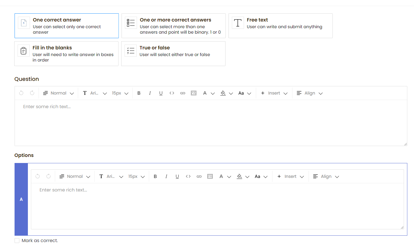Viewport: 414px width, 246px height.
Task: Click into the Question rich text area
Action: [211, 123]
